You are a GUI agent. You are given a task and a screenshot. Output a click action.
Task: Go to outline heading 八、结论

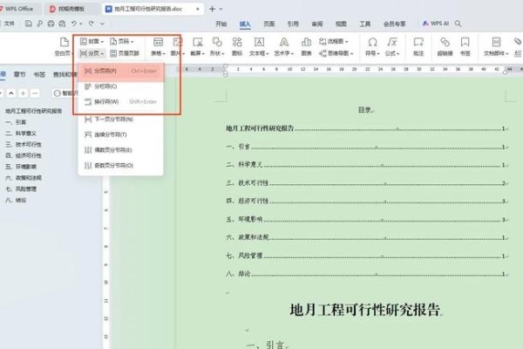(x=16, y=200)
